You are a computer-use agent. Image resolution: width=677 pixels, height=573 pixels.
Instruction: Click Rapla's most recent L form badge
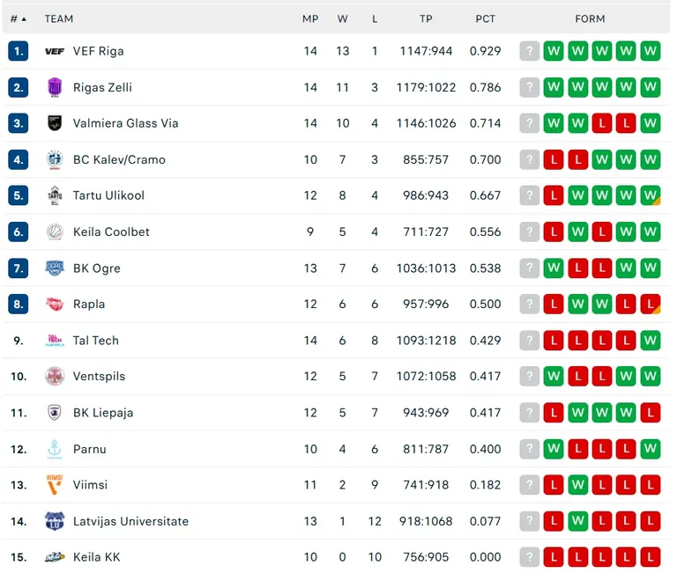[x=651, y=304]
